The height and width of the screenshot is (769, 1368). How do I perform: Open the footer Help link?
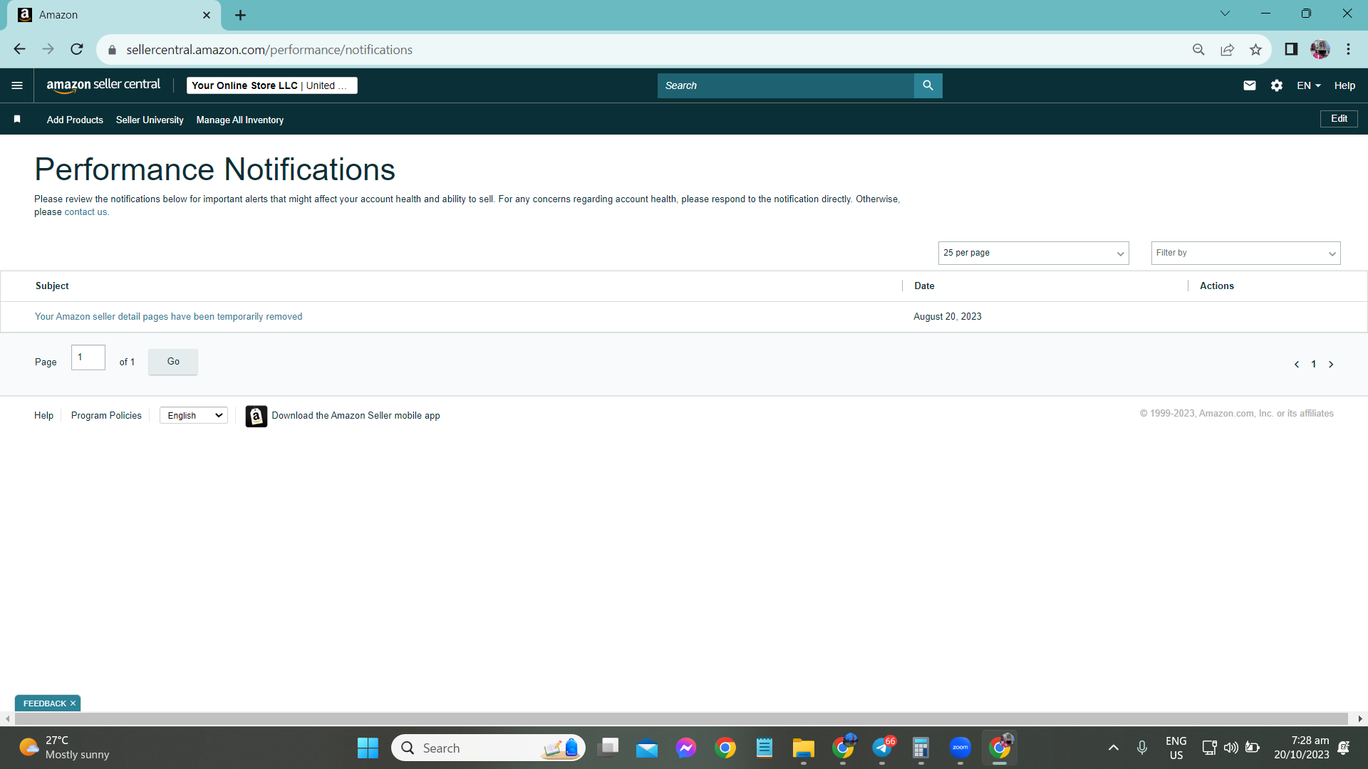(x=43, y=416)
